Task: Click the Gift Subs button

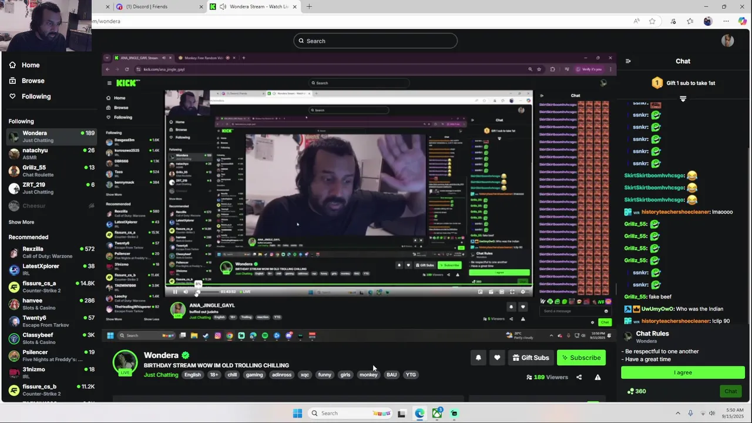Action: 531,358
